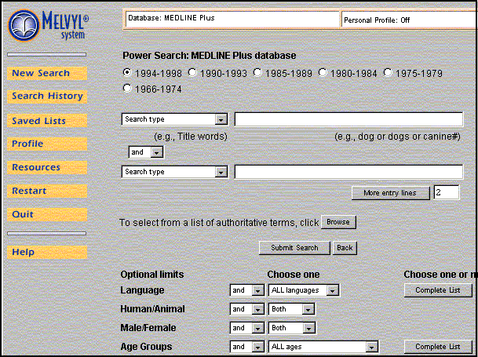Select the 1994-1998 date range
The width and height of the screenshot is (478, 357).
[128, 73]
